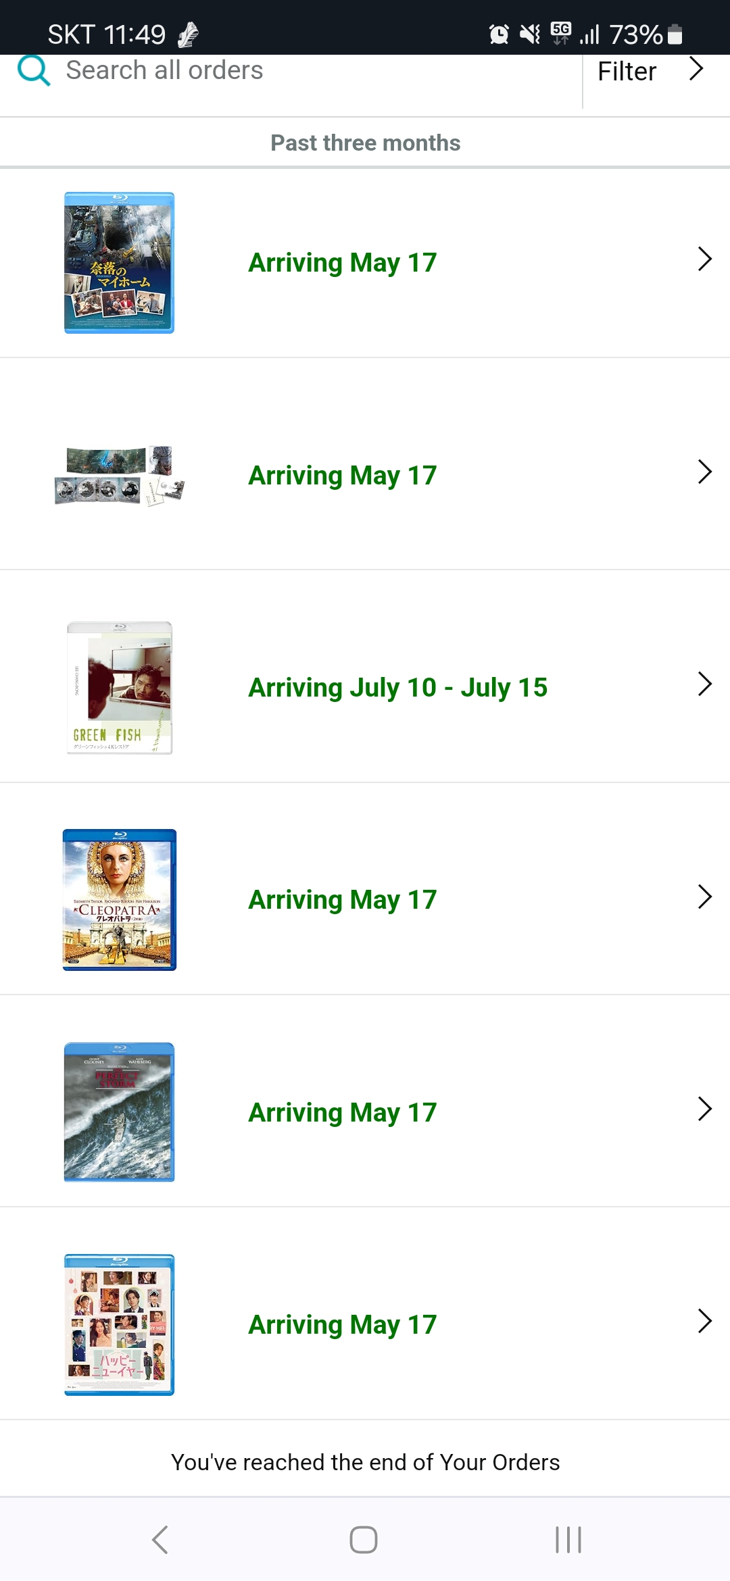Expand The Perfect Storm order chevron
Viewport: 730px width, 1581px height.
point(705,1109)
